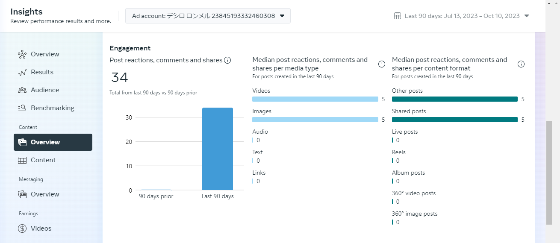The height and width of the screenshot is (243, 560).
Task: Click the Audience people icon
Action: (22, 90)
